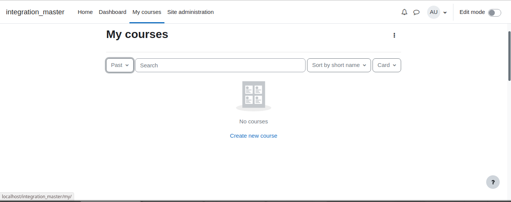Click the No courses placeholder image
511x202 pixels.
click(254, 96)
